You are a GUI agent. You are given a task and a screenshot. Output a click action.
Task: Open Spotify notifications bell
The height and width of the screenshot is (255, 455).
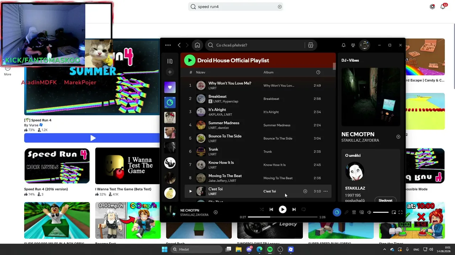(343, 45)
